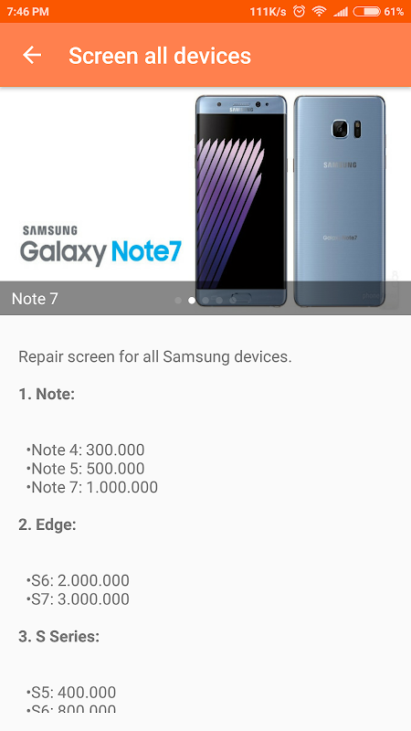Tap the back arrow in header
This screenshot has height=731, width=411.
pos(32,56)
